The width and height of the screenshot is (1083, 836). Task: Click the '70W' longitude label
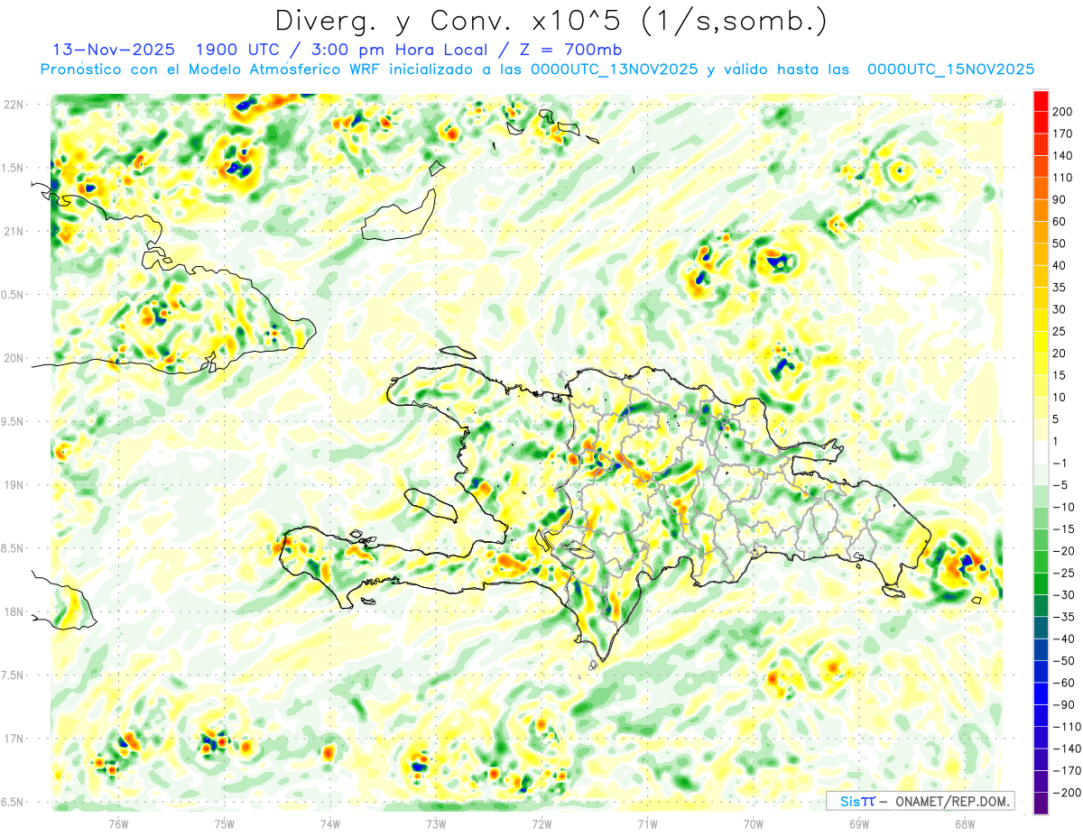754,823
